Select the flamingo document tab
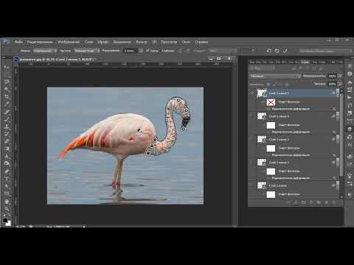The width and height of the screenshot is (354, 265). [58, 59]
